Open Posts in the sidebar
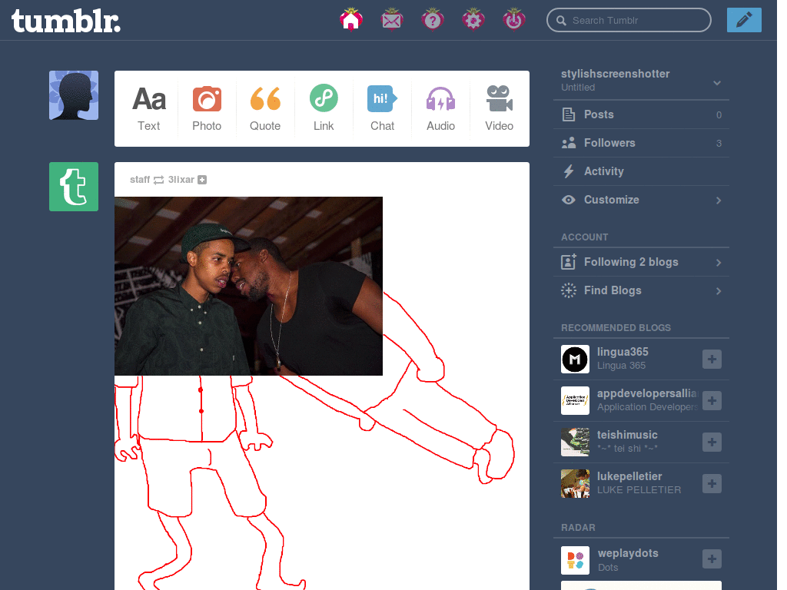The height and width of the screenshot is (590, 787). (598, 114)
